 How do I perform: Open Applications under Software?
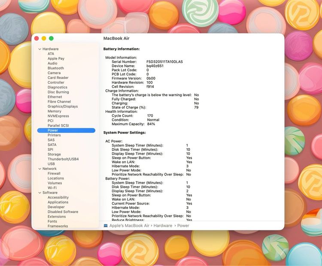tap(58, 202)
